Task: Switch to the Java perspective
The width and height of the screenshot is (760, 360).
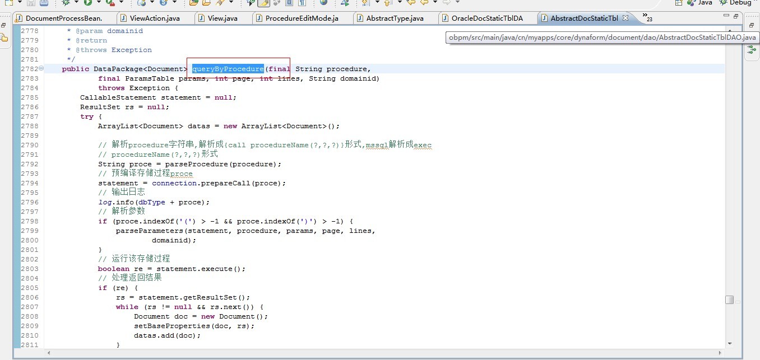Action: coord(701,3)
